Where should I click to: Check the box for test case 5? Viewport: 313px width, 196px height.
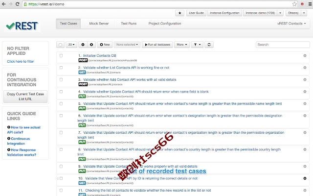click(x=61, y=103)
